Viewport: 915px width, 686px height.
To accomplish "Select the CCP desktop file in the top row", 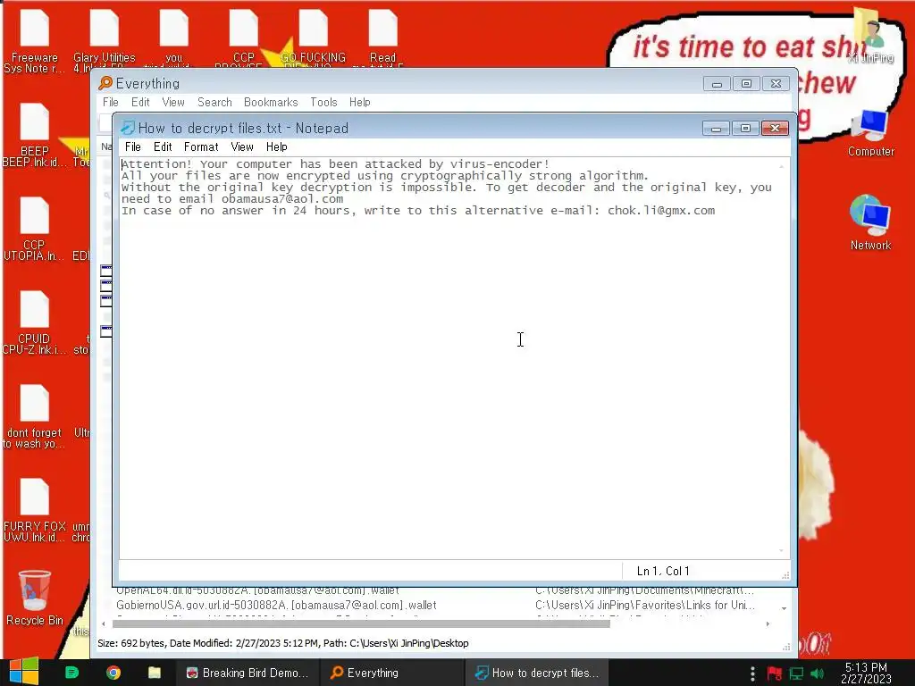I will point(243,38).
